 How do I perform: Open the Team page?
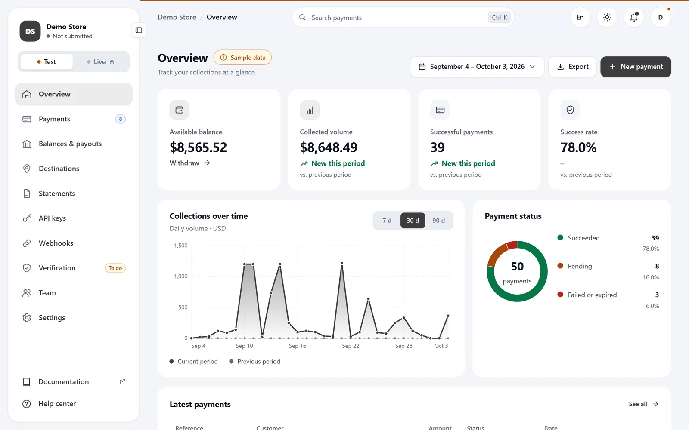click(x=74, y=293)
